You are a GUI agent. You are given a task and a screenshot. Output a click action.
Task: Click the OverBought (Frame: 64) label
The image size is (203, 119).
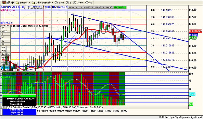click(35, 8)
